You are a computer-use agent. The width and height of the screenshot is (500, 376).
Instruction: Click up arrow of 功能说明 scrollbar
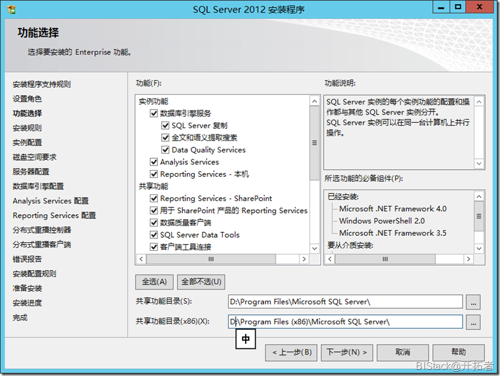pyautogui.click(x=479, y=102)
